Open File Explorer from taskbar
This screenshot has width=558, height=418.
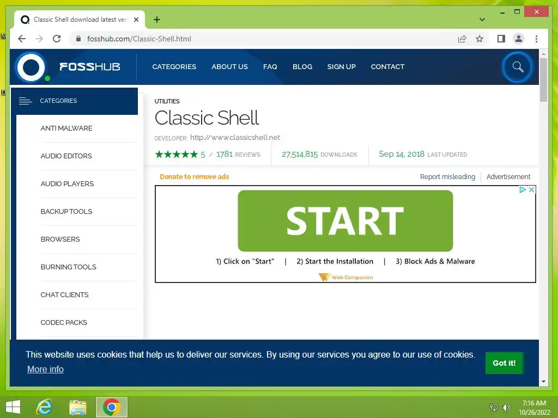pos(77,407)
